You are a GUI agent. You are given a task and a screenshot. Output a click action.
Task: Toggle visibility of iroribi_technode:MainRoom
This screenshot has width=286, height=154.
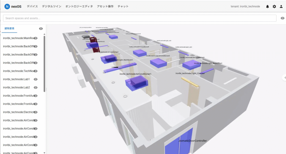(x=36, y=38)
